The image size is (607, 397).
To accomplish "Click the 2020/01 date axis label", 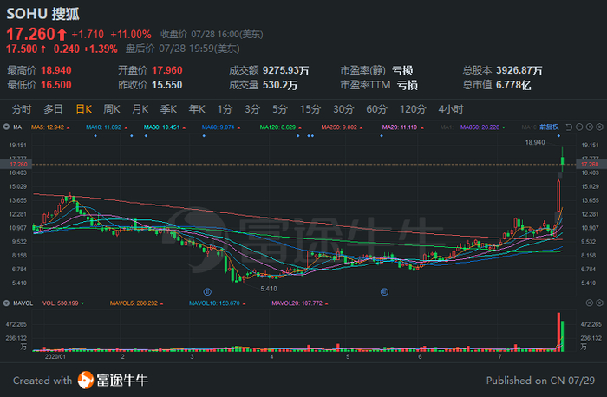I will click(55, 357).
